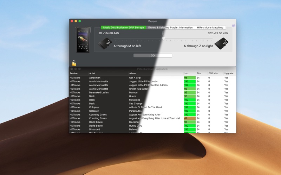The image size is (281, 175).
Task: Sort by the DSD MHz column header
Action: pos(213,73)
